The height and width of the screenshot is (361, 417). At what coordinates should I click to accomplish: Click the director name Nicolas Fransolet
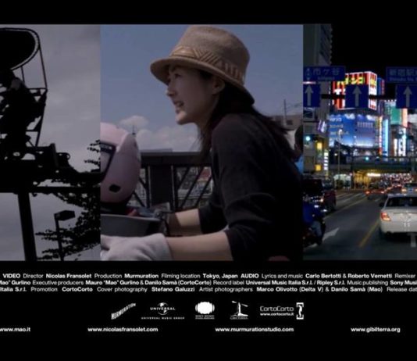coord(69,276)
